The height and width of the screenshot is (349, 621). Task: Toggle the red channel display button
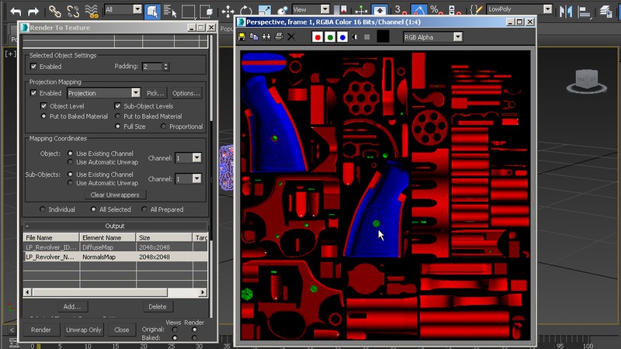[x=317, y=36]
